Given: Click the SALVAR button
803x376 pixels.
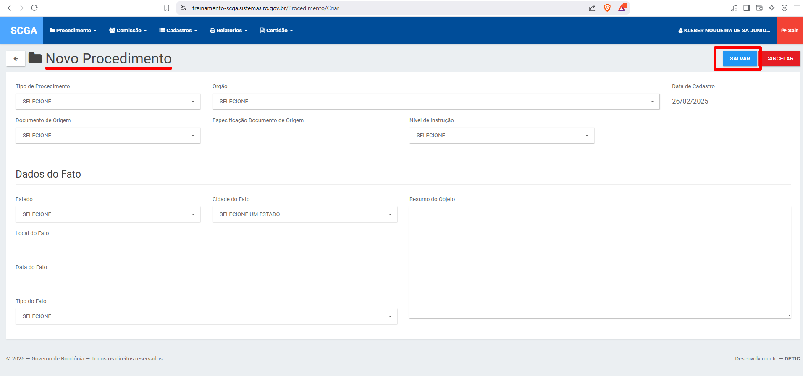Looking at the screenshot, I should [740, 59].
